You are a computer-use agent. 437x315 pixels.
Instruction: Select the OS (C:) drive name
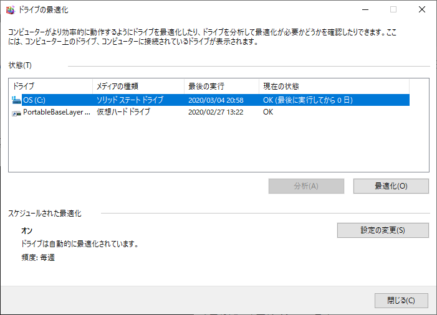(34, 100)
